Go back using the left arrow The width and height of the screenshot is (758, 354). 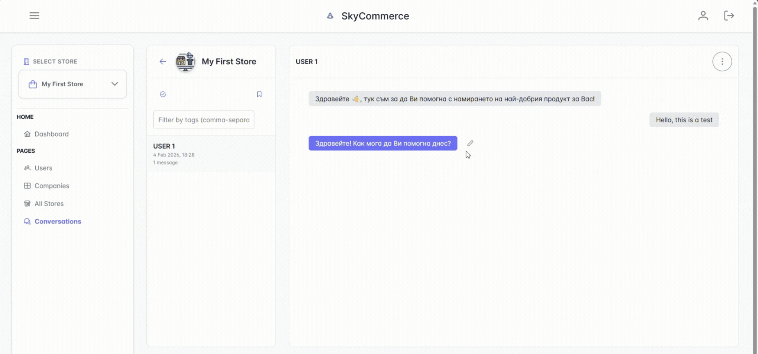tap(163, 61)
